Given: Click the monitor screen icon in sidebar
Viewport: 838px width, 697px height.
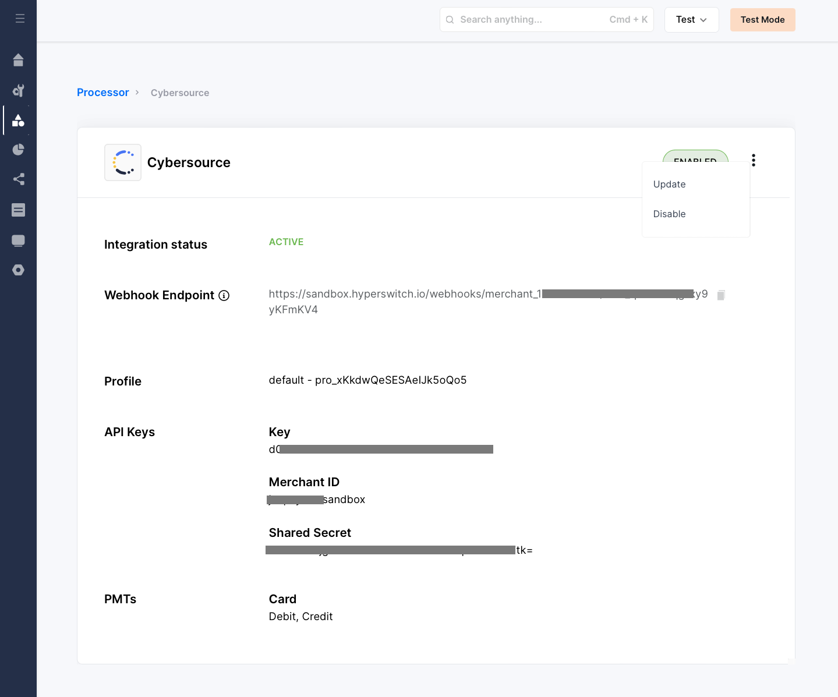Looking at the screenshot, I should pos(19,240).
